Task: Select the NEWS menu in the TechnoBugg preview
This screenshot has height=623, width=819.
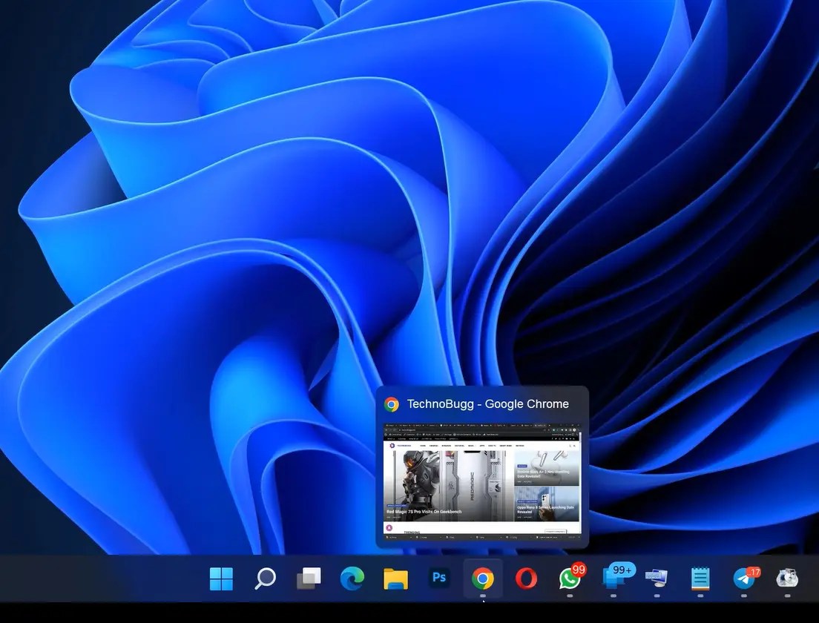Action: (472, 446)
